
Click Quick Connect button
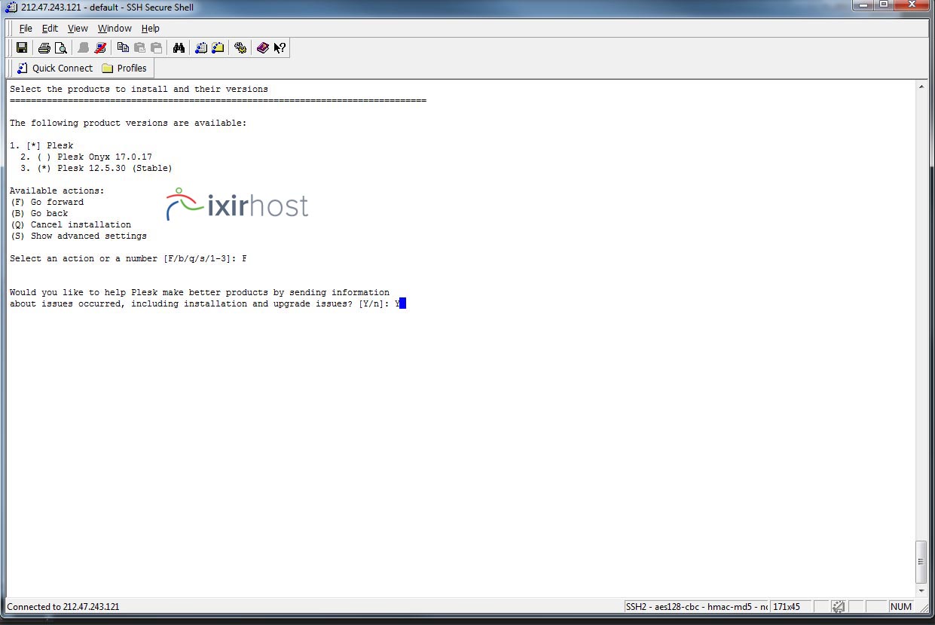pos(55,68)
